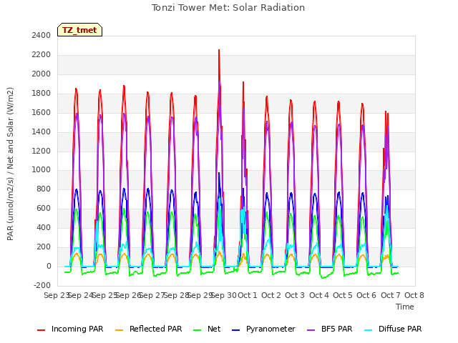The image size is (458, 343).
Task: Select the Pyranometer legend label
Action: pyautogui.click(x=271, y=329)
